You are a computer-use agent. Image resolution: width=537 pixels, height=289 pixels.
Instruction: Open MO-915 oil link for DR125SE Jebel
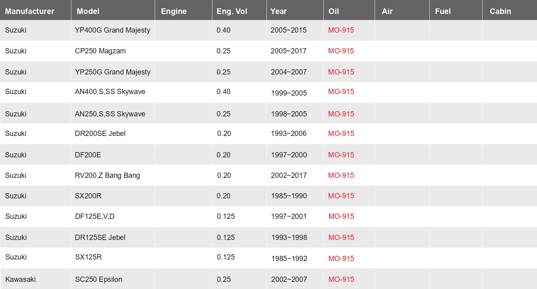pyautogui.click(x=341, y=237)
